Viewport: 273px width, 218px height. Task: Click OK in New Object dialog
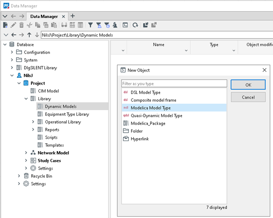click(248, 85)
